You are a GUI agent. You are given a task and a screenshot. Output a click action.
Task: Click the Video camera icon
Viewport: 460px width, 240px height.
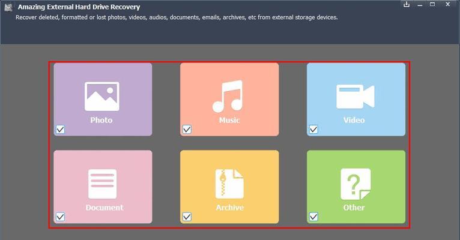coord(356,97)
